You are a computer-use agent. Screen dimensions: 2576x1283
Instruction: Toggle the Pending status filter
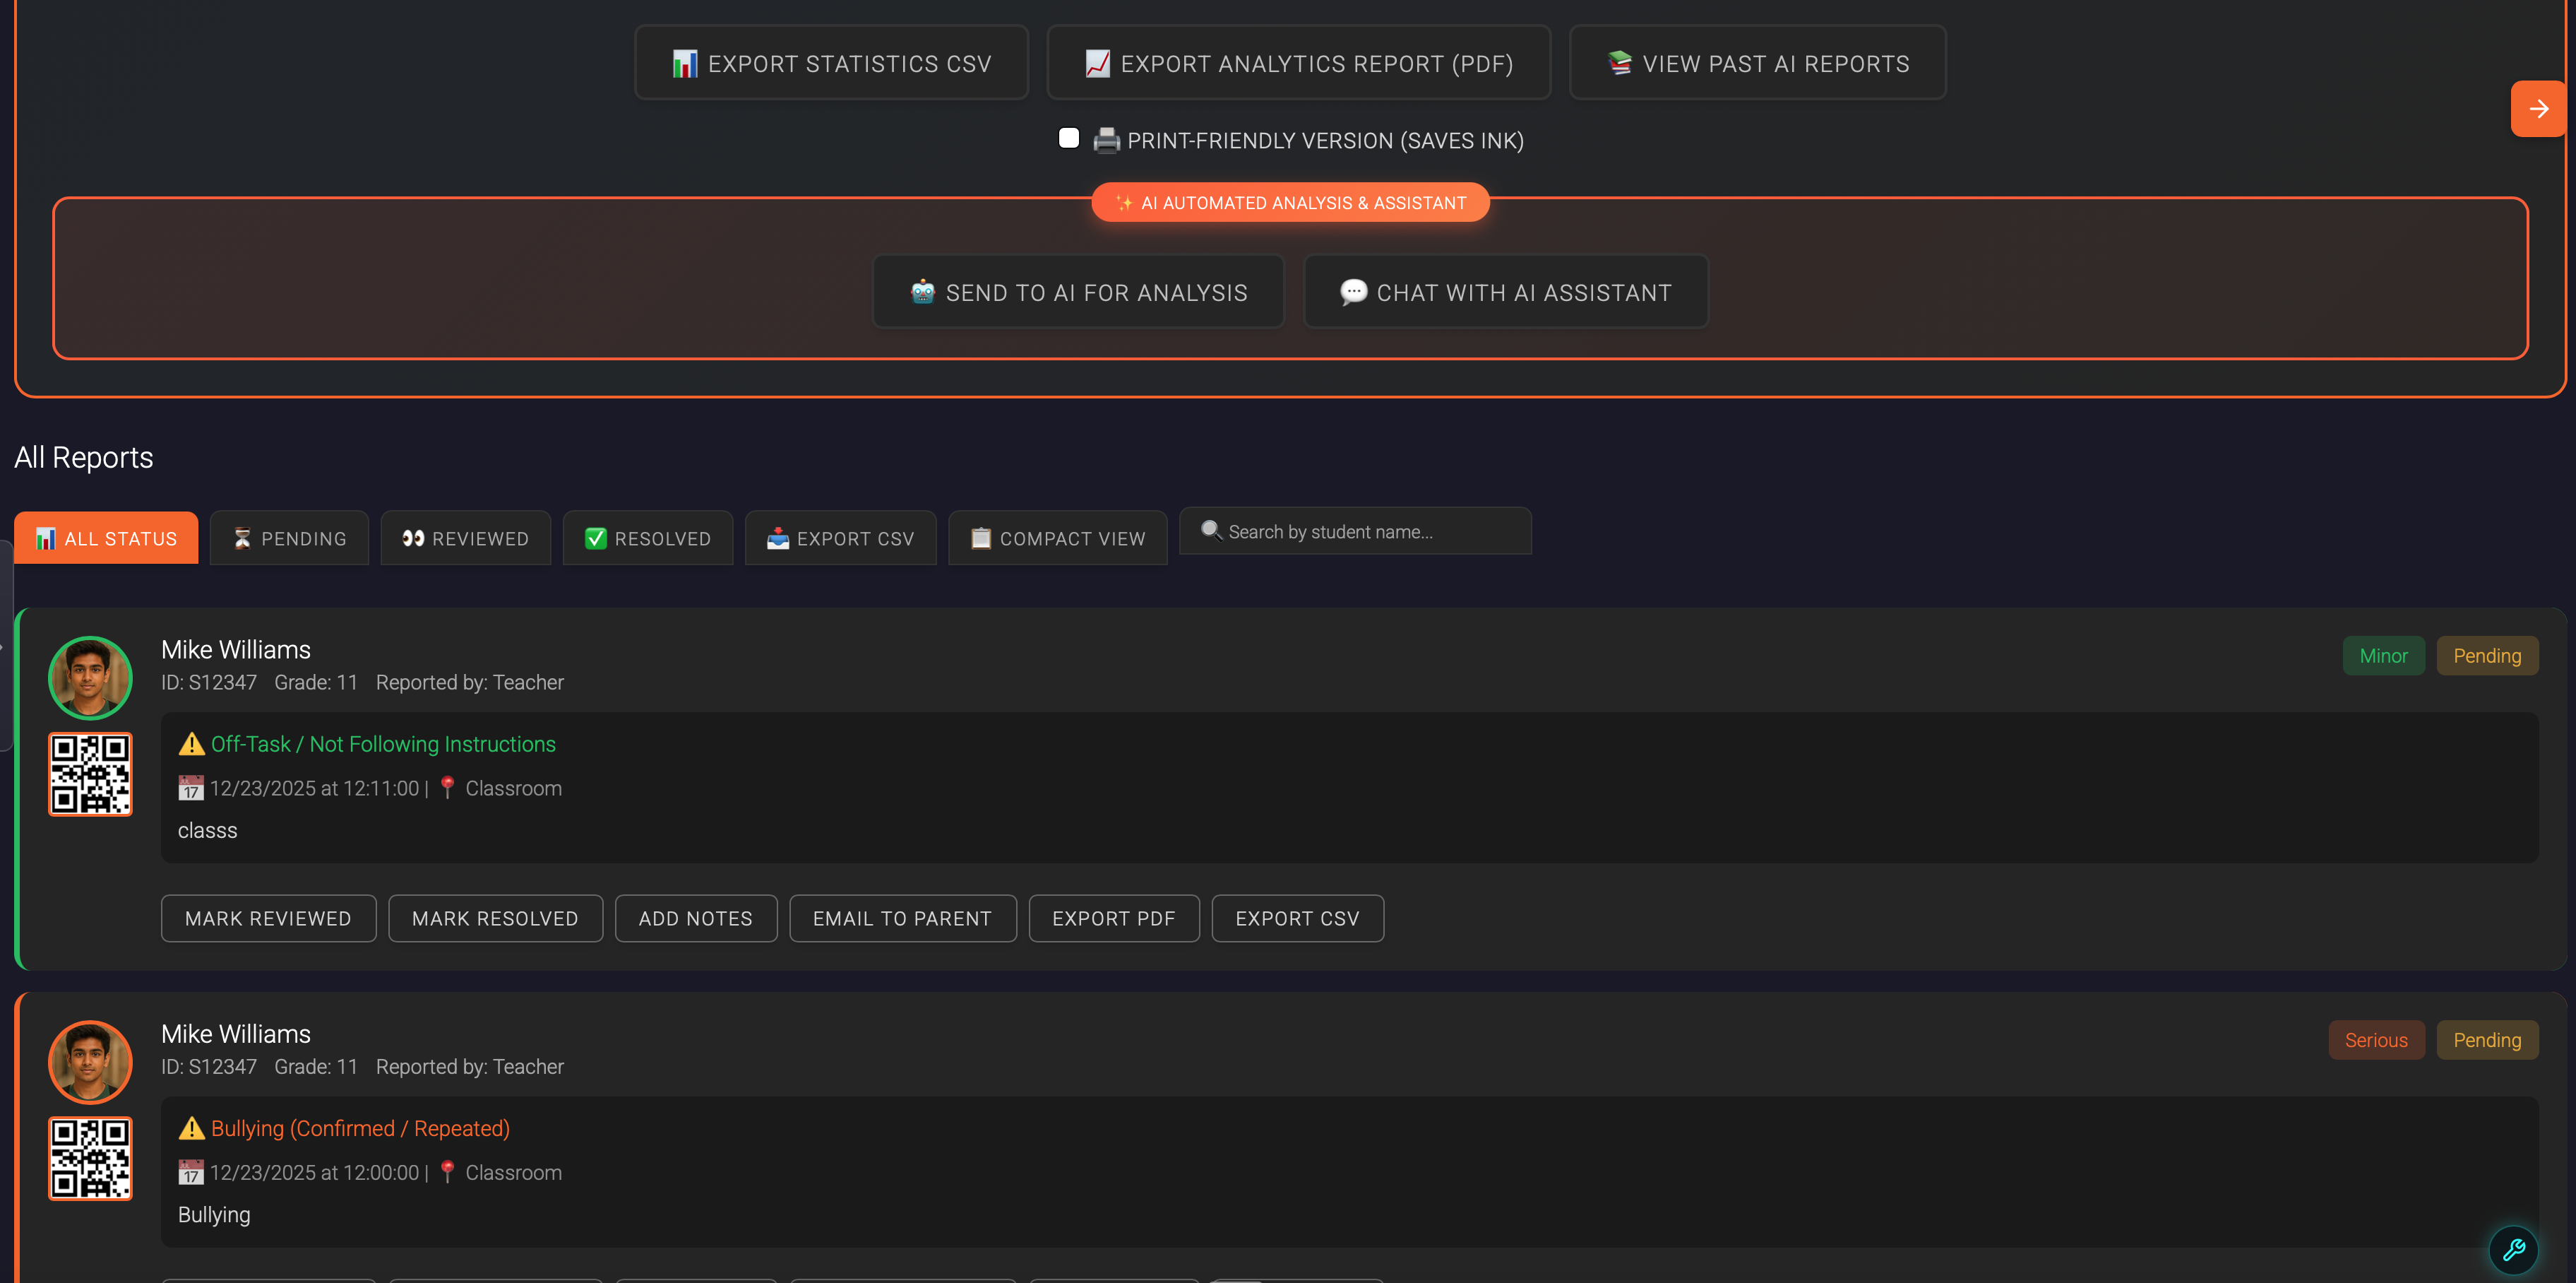click(289, 538)
